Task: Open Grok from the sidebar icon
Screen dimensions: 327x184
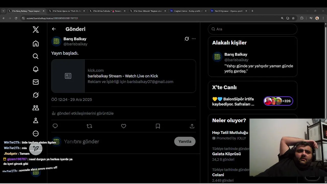Action: [36, 95]
